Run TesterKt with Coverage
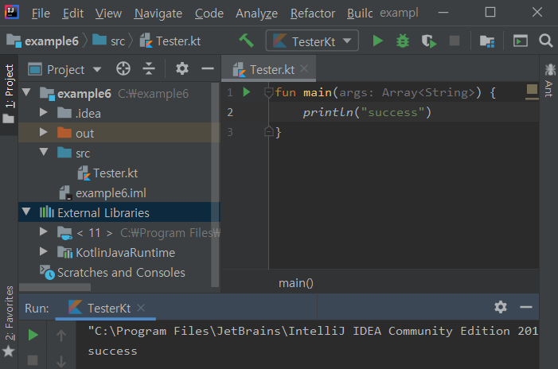The width and height of the screenshot is (558, 369). pyautogui.click(x=429, y=41)
